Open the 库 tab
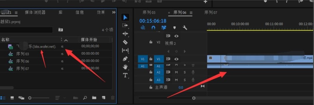 click(60, 12)
